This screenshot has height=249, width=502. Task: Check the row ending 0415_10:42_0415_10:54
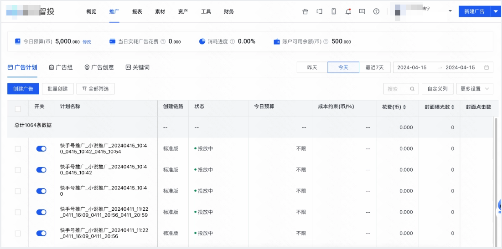[x=18, y=149]
